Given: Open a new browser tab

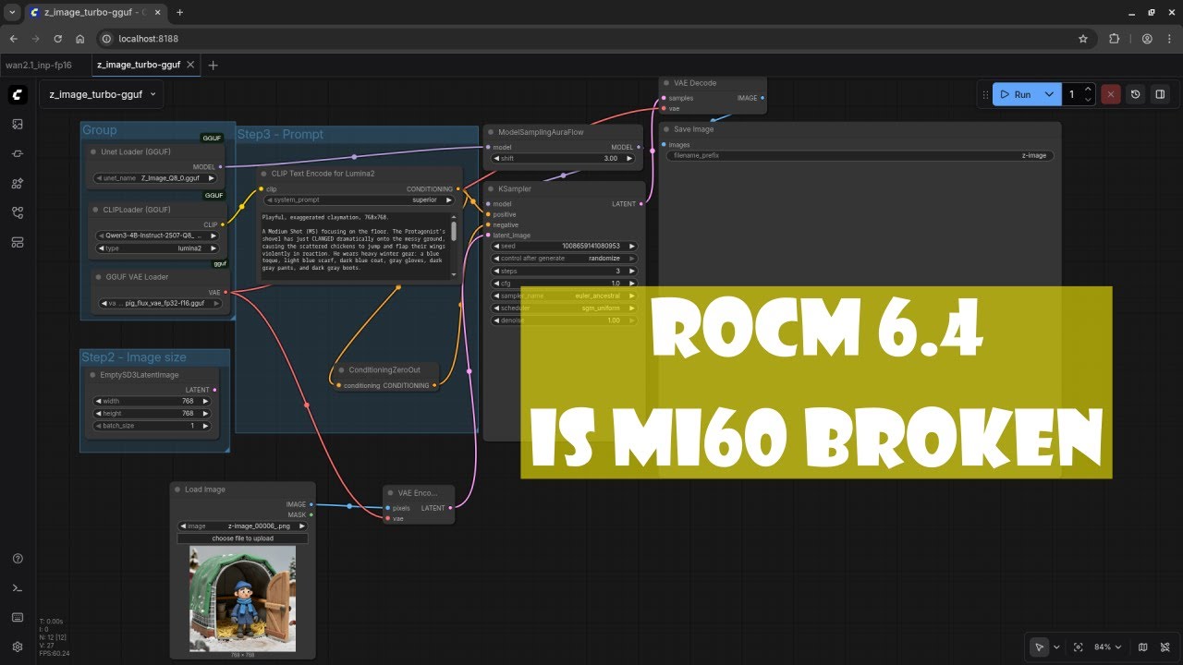Looking at the screenshot, I should point(179,12).
